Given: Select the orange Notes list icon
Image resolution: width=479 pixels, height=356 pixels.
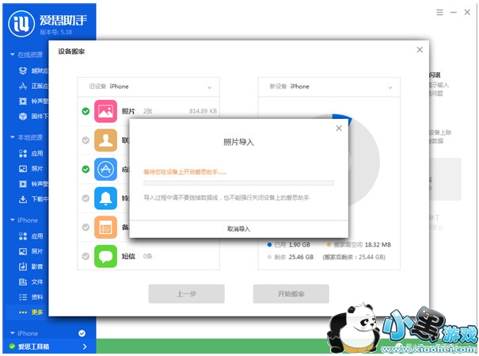Looking at the screenshot, I should (105, 228).
